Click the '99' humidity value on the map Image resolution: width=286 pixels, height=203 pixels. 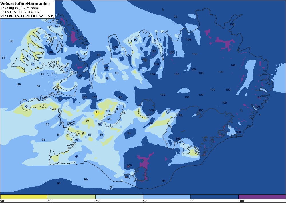180,115
